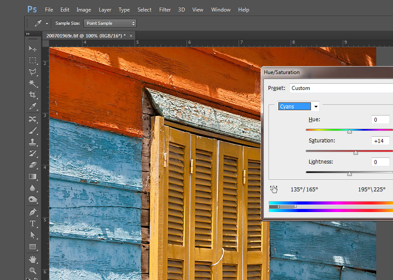Viewport: 393px width, 280px height.
Task: Open the tool preset picker arrow
Action: pyautogui.click(x=47, y=23)
